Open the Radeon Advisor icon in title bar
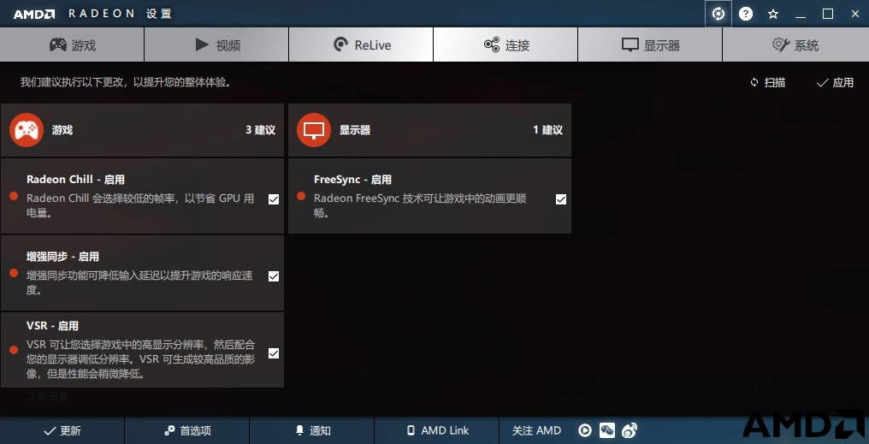This screenshot has width=869, height=444. [718, 14]
